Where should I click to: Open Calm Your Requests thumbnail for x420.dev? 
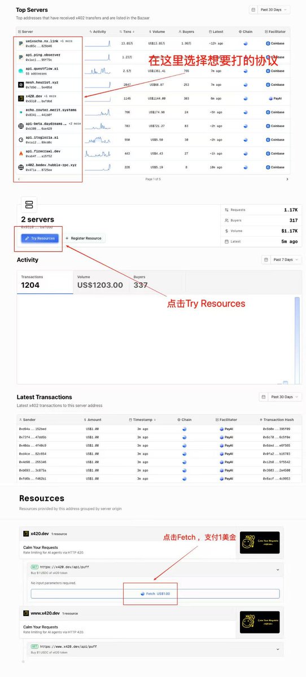(x=260, y=542)
